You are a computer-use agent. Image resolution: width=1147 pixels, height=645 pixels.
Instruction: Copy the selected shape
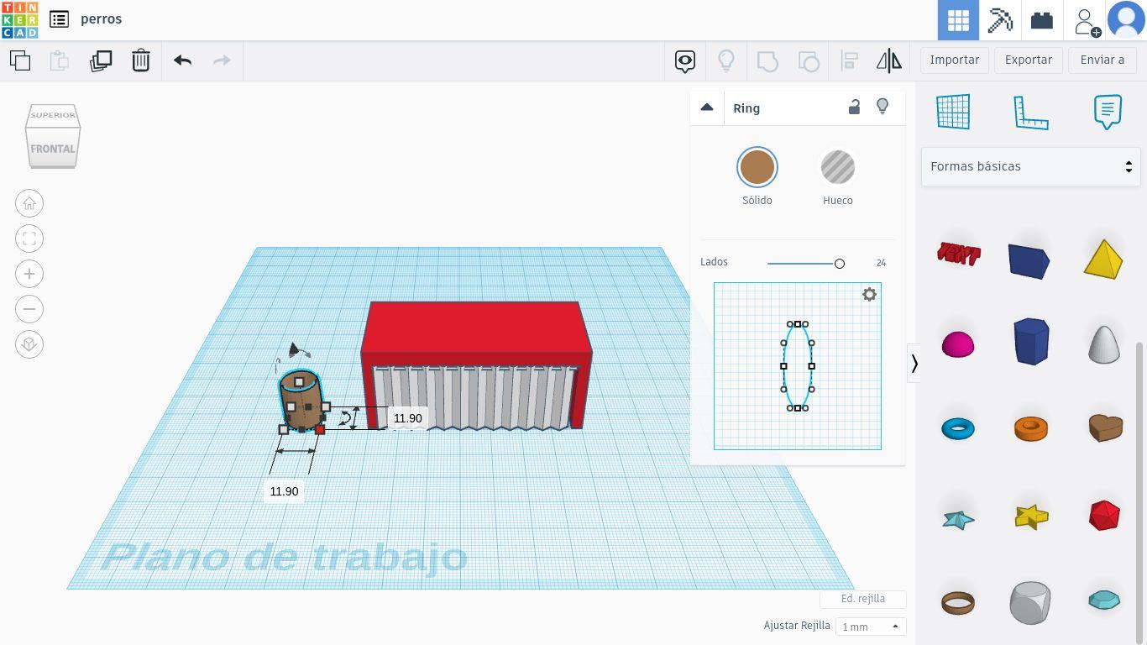click(x=20, y=60)
